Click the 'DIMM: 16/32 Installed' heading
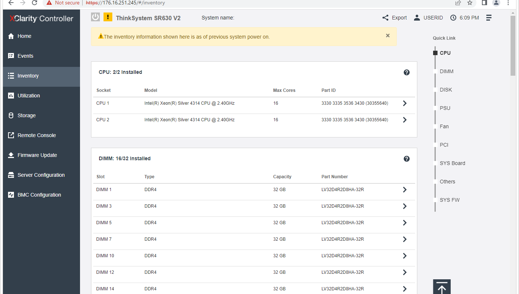The height and width of the screenshot is (294, 519). (124, 159)
